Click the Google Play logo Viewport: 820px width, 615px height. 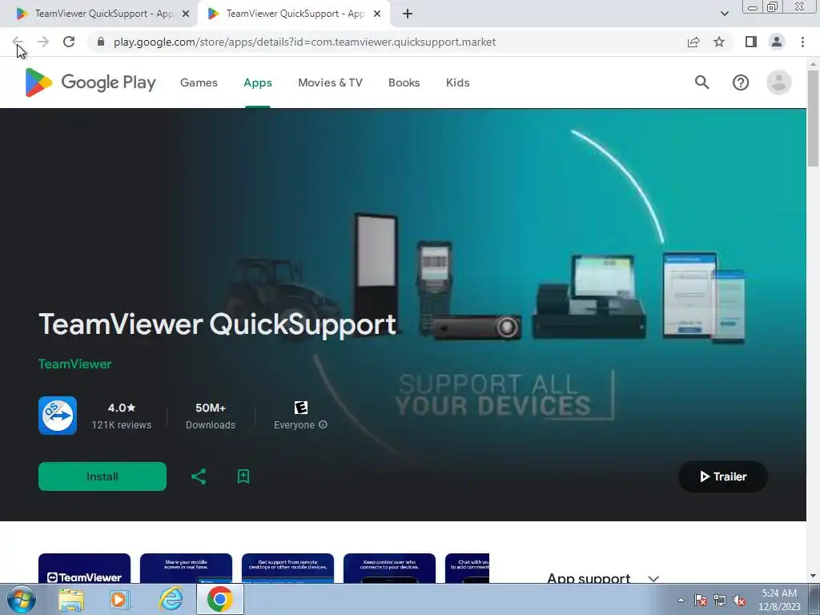point(90,82)
